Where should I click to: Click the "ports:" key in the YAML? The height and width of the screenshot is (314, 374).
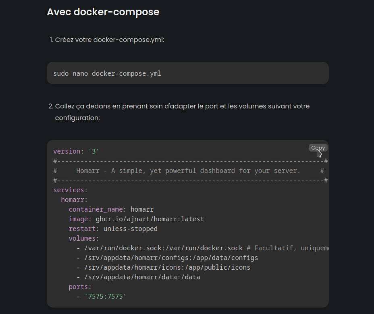pos(77,287)
